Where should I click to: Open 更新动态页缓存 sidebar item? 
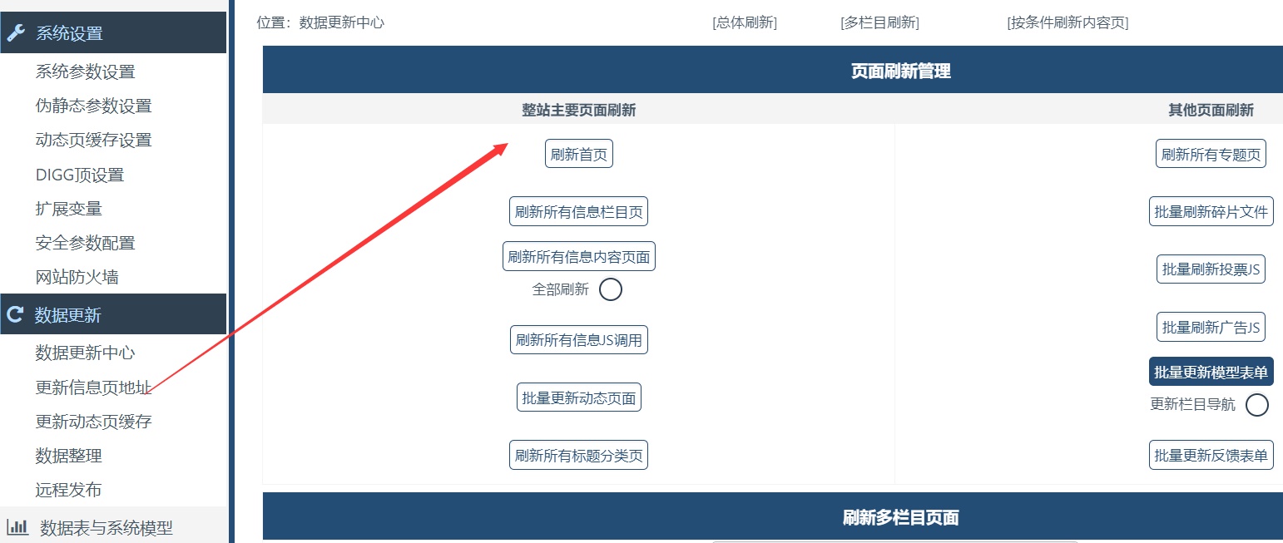click(93, 421)
